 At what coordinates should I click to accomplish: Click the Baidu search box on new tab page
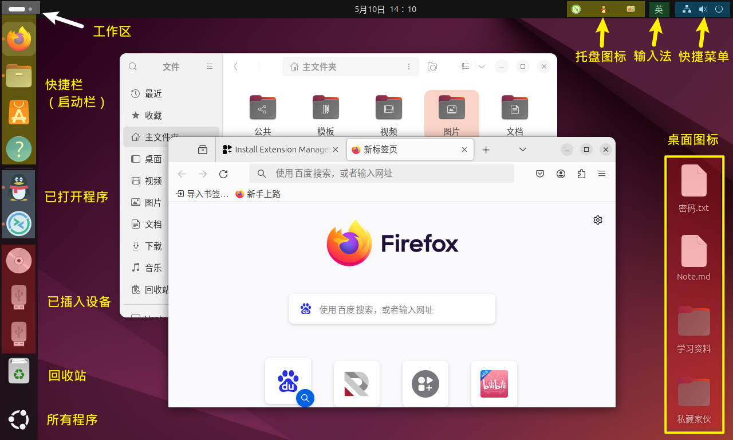(392, 309)
